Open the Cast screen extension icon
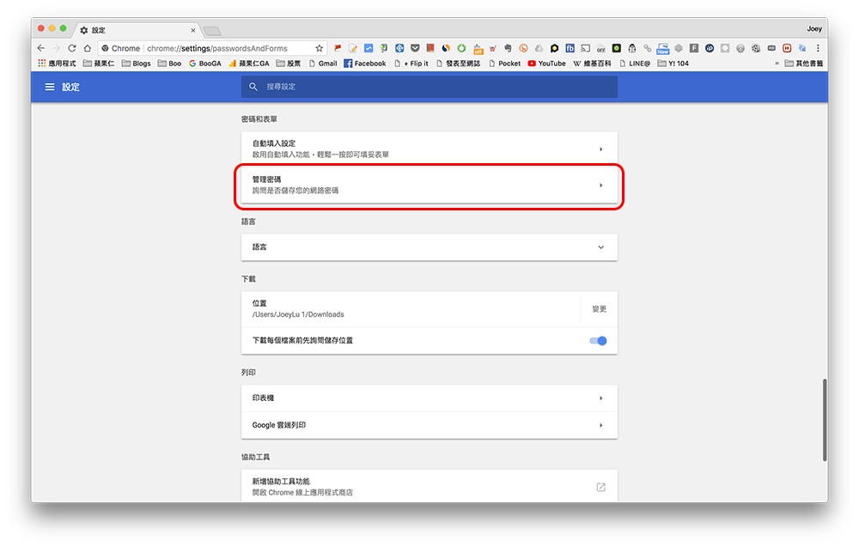 585,48
